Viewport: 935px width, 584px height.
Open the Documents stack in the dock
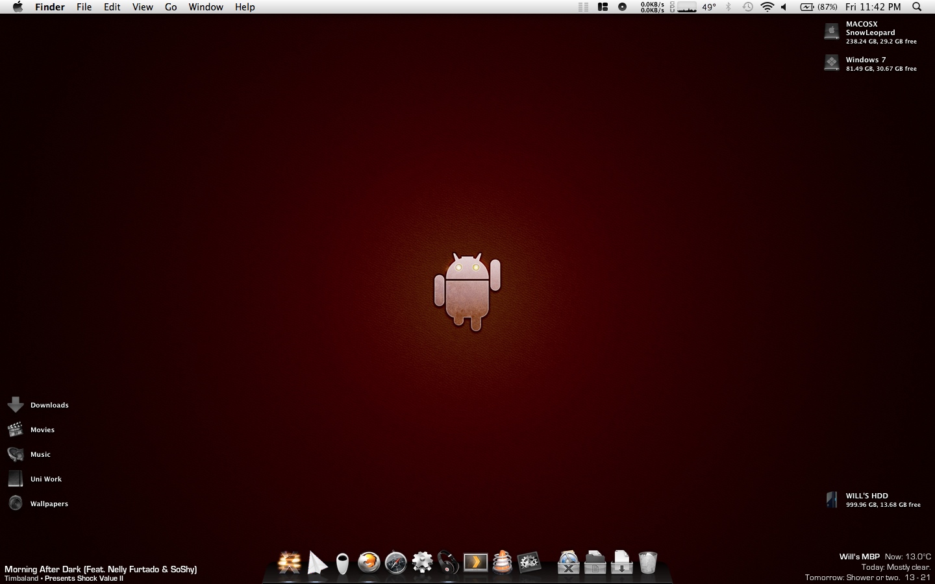click(x=595, y=562)
